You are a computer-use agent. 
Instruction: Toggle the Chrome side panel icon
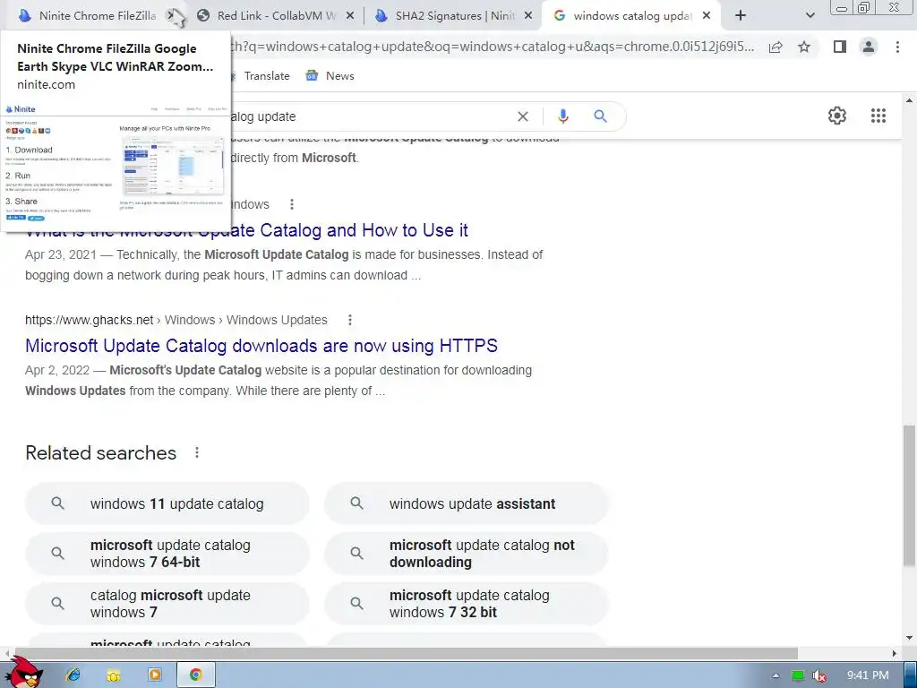(x=840, y=47)
